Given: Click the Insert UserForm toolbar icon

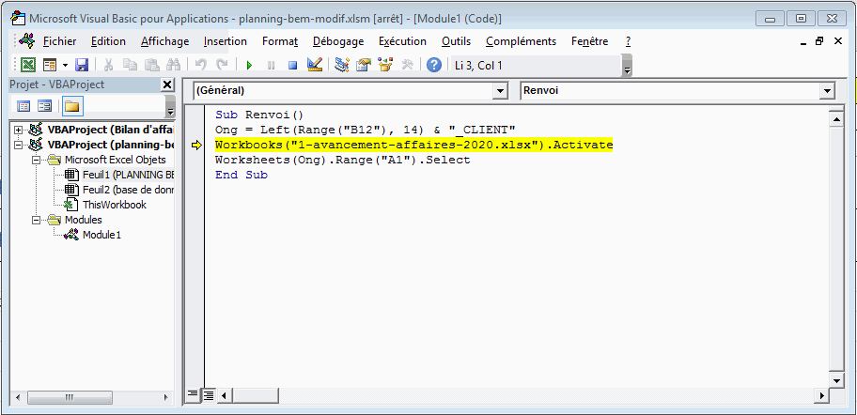Looking at the screenshot, I should click(x=50, y=65).
